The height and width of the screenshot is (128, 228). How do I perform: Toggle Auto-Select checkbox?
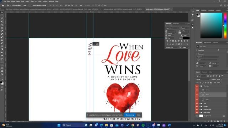13,5
